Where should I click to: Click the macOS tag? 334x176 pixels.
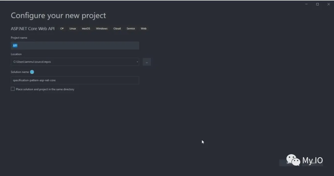click(x=86, y=28)
